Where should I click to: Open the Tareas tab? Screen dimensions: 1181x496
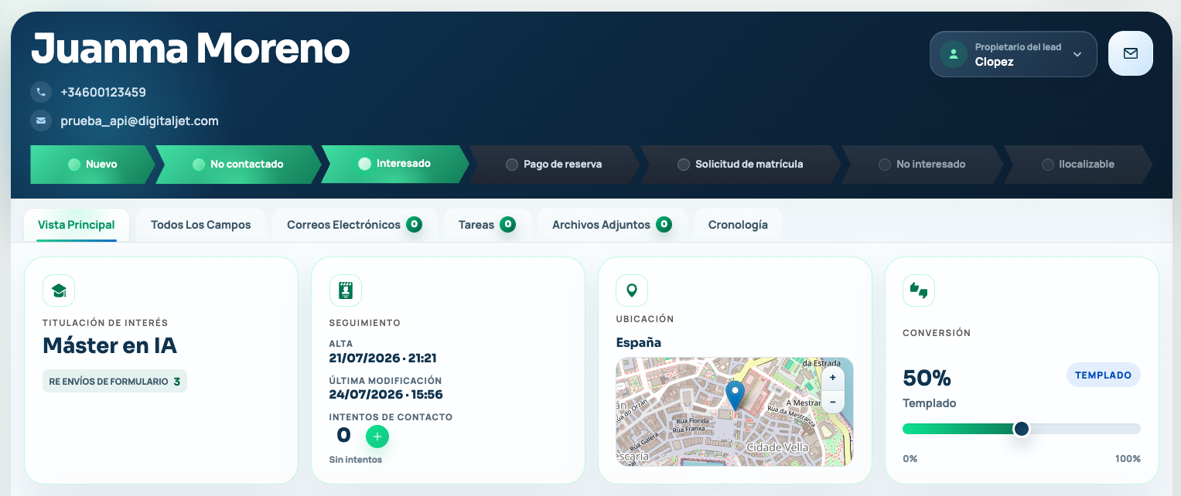click(487, 225)
